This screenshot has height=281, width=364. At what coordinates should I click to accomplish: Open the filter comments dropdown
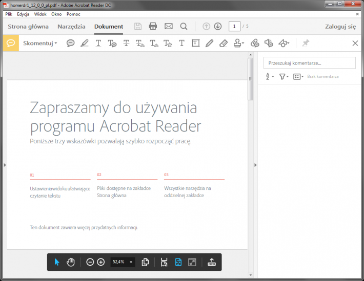(284, 76)
